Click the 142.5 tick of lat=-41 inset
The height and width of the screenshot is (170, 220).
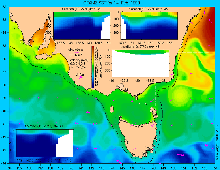(x=29, y=160)
